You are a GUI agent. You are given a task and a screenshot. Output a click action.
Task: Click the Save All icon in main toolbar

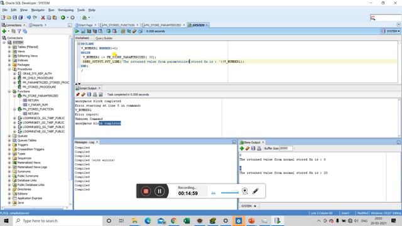(x=21, y=18)
